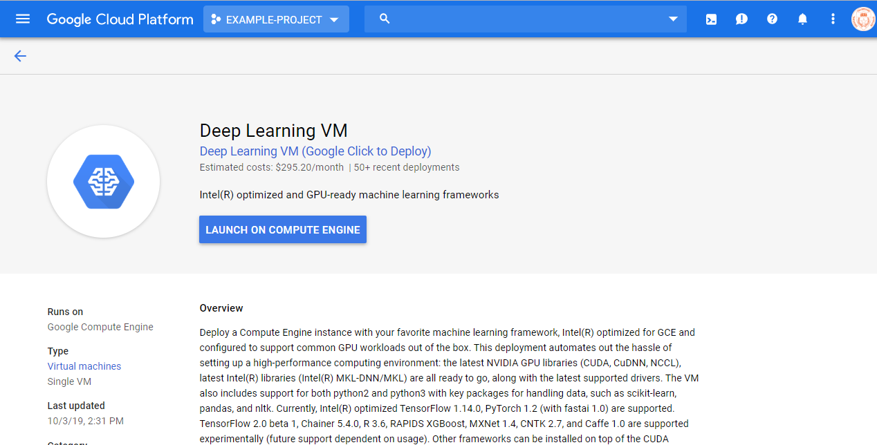Click the project selector hexagon icon

(x=216, y=19)
